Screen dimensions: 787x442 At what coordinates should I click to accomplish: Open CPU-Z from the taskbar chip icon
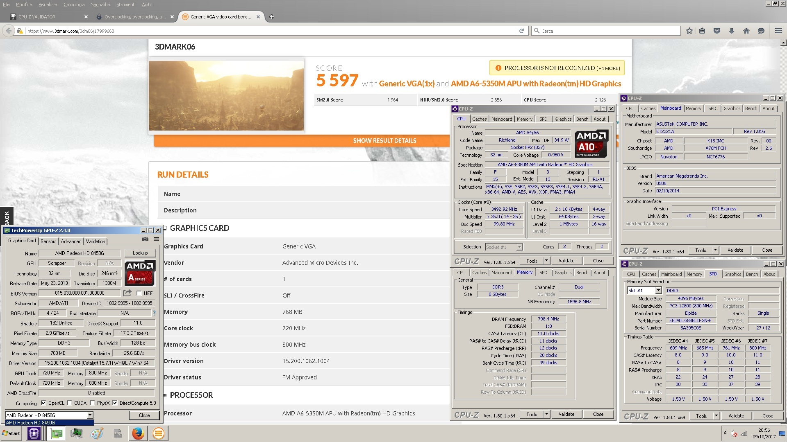point(34,433)
